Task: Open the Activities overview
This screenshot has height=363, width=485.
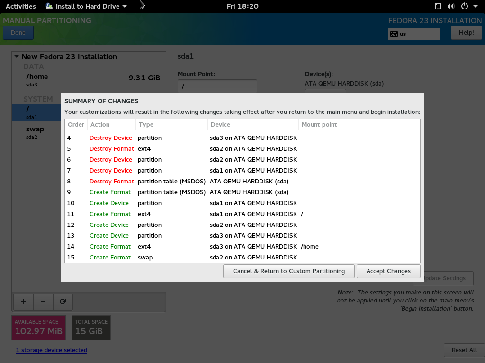Action: [x=21, y=6]
